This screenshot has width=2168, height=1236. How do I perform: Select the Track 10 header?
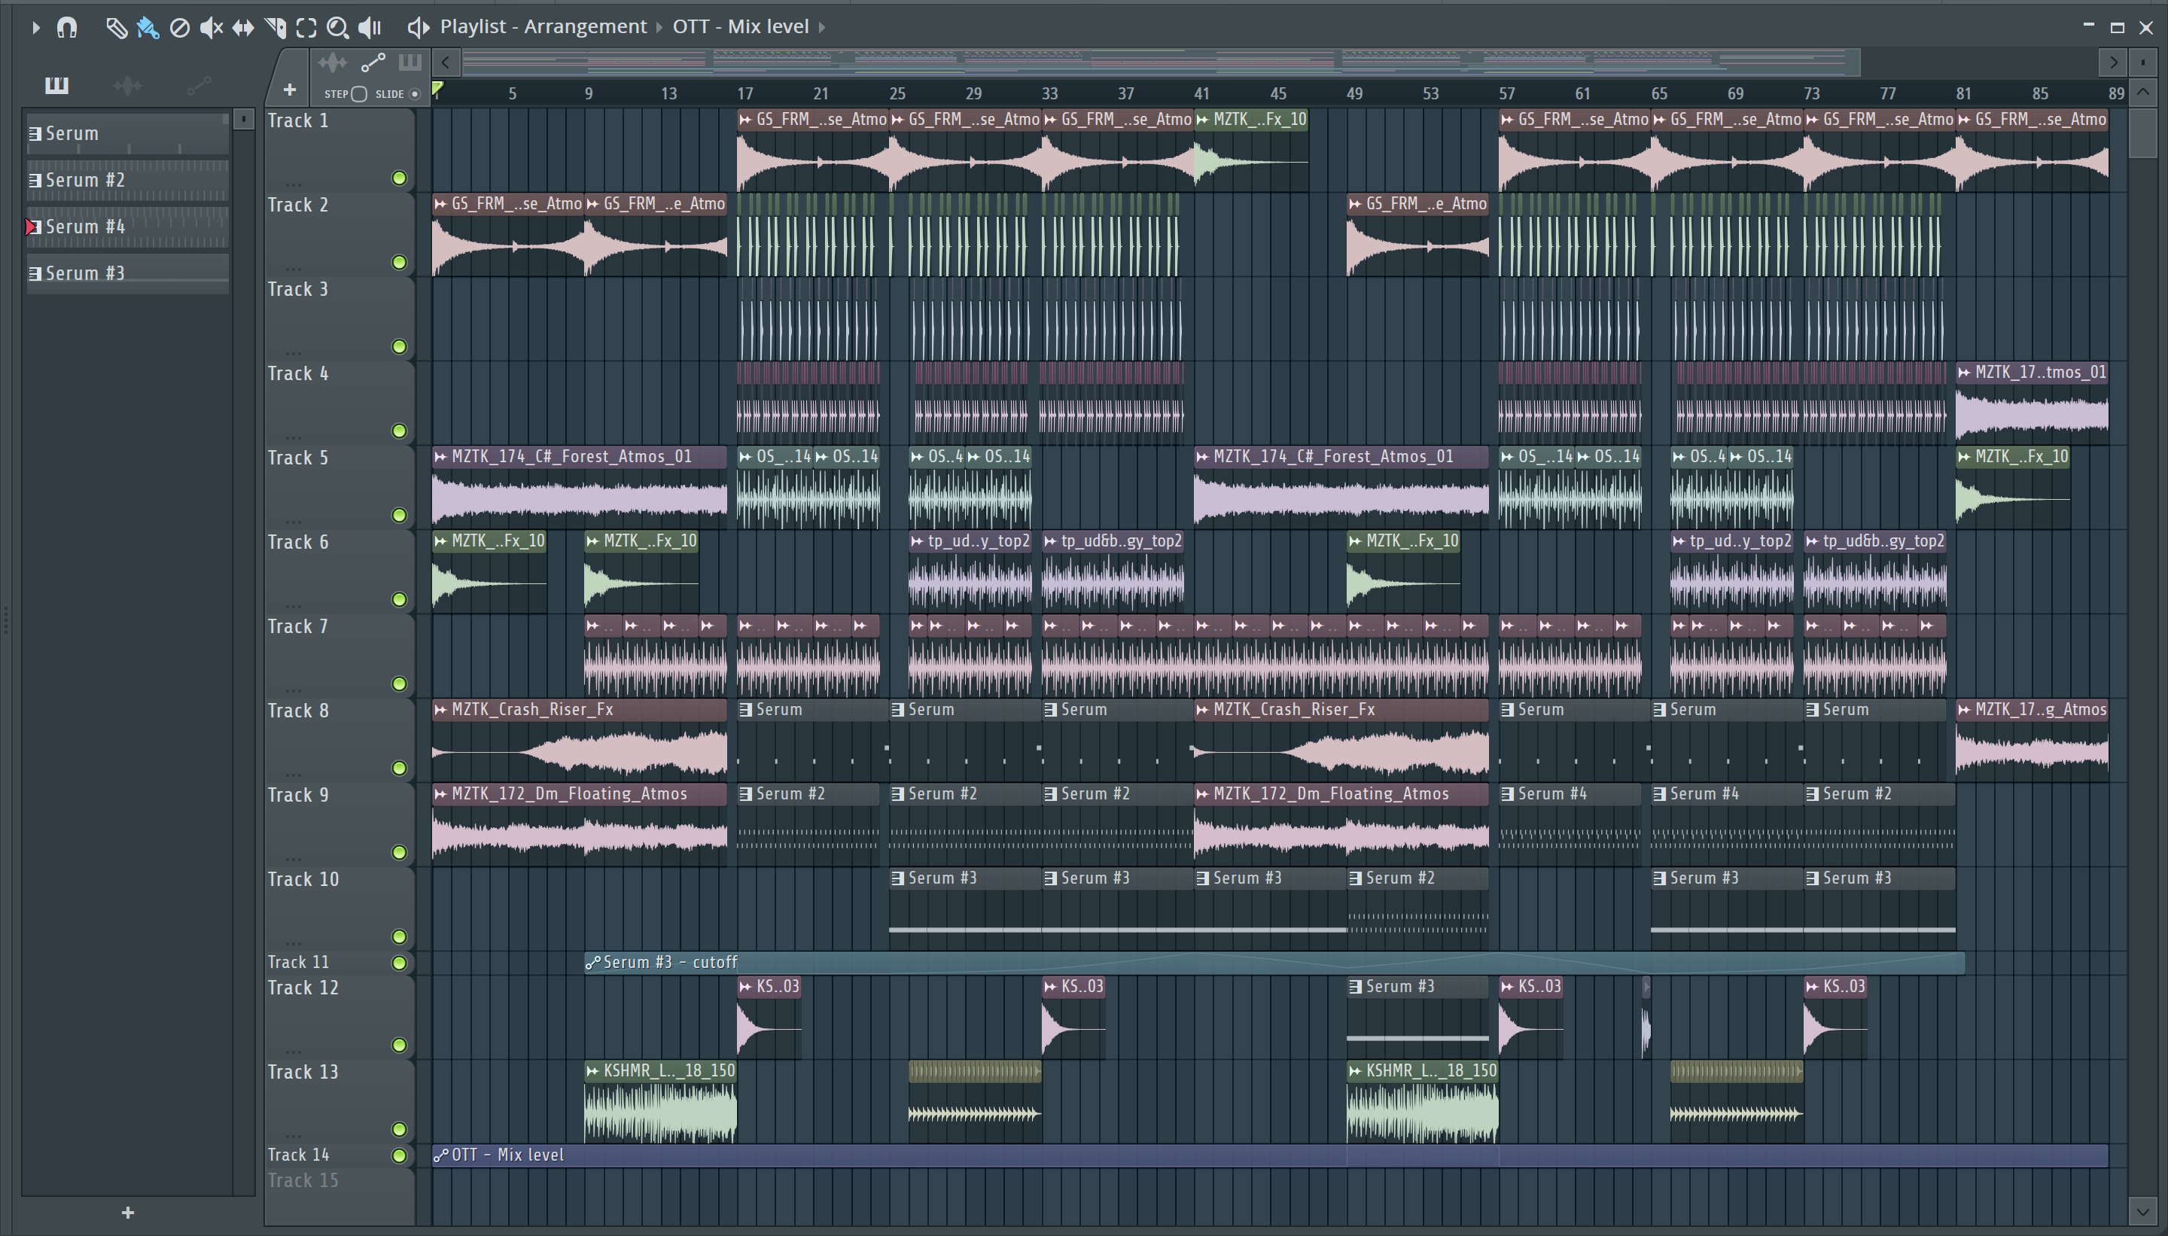tap(340, 909)
